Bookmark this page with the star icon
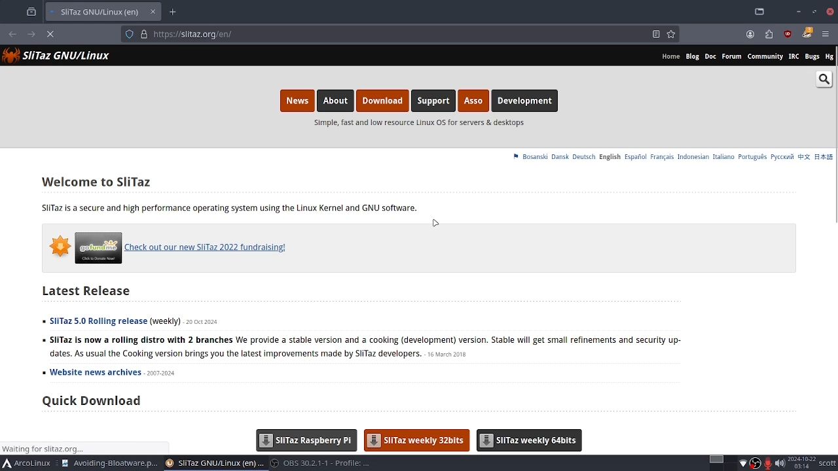Image resolution: width=838 pixels, height=471 pixels. (671, 34)
